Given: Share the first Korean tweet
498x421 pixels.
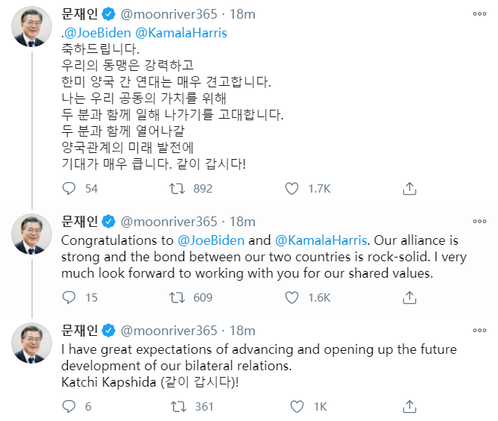Looking at the screenshot, I should pyautogui.click(x=409, y=189).
